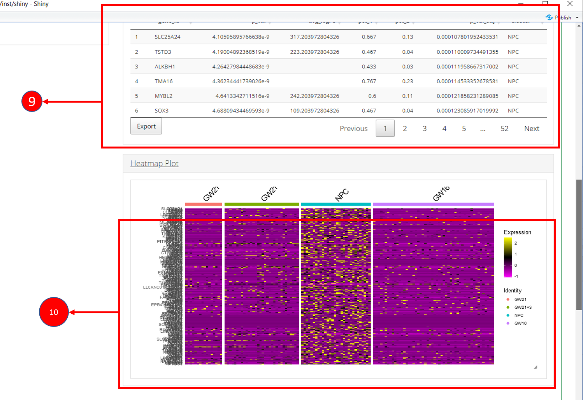Click the Publish icon in toolbar
This screenshot has height=400, width=583.
click(549, 17)
